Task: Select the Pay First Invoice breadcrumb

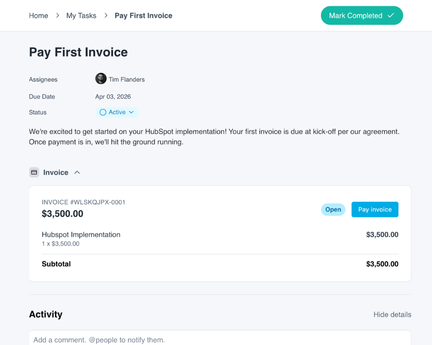Action: pos(143,16)
